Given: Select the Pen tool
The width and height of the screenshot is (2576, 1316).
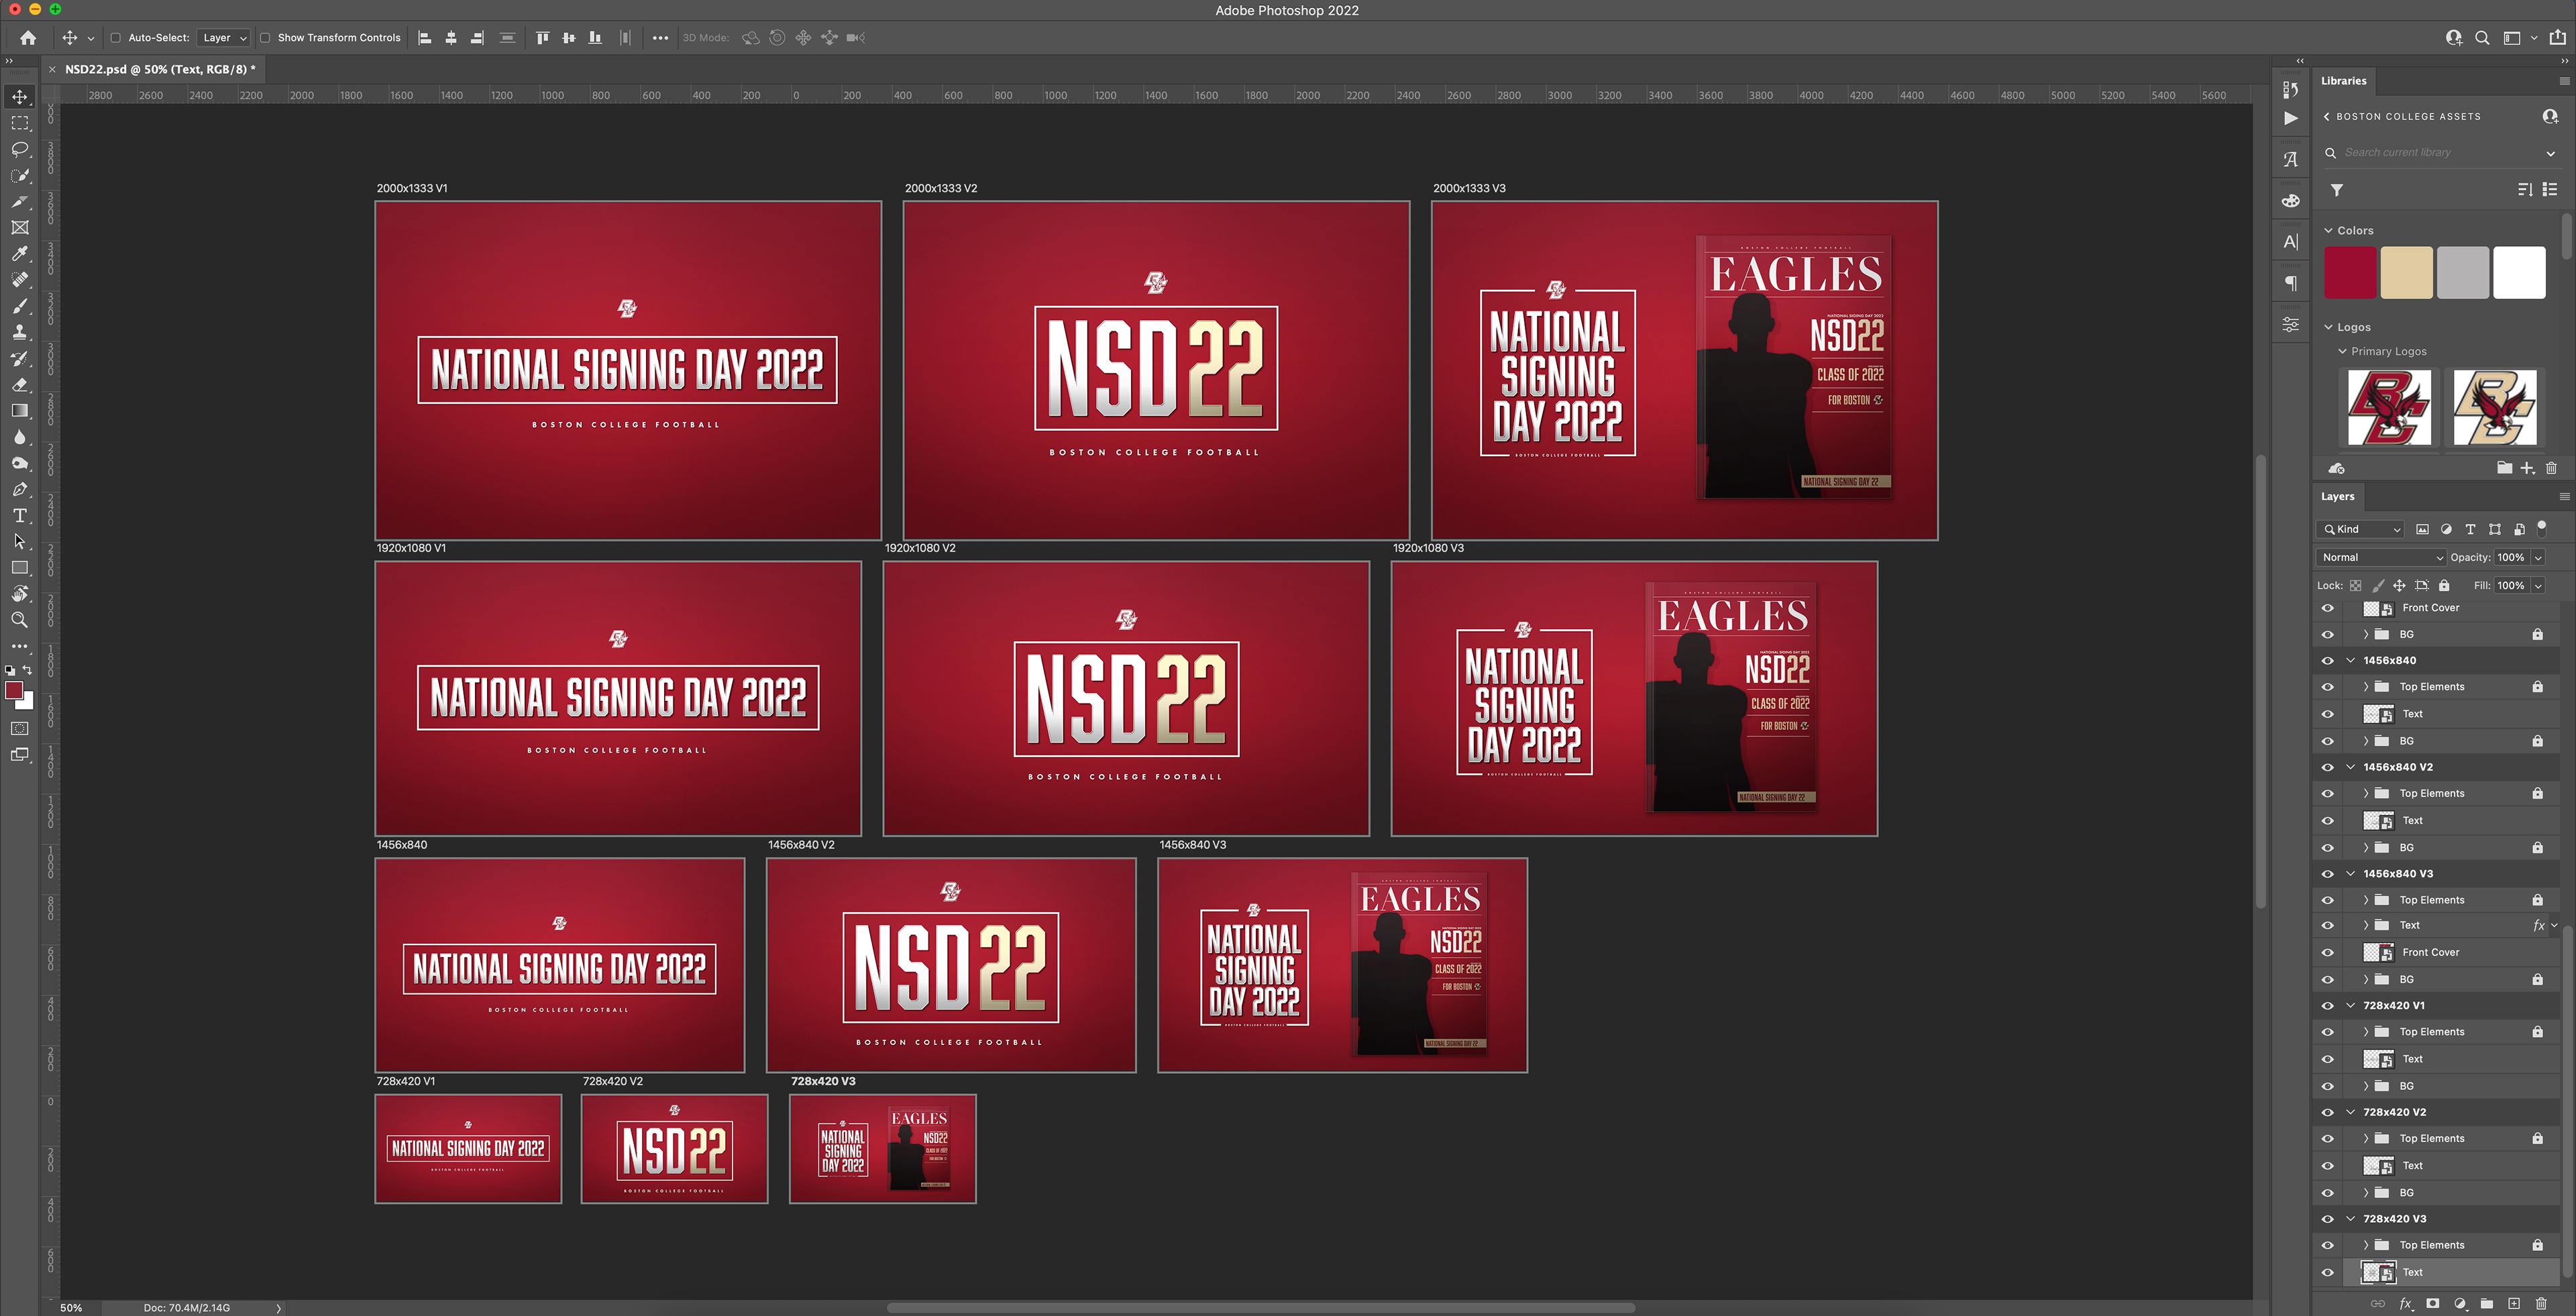Looking at the screenshot, I should click(x=19, y=490).
